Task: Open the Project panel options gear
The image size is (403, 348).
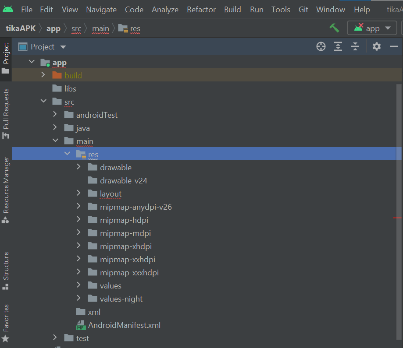Action: pyautogui.click(x=376, y=46)
